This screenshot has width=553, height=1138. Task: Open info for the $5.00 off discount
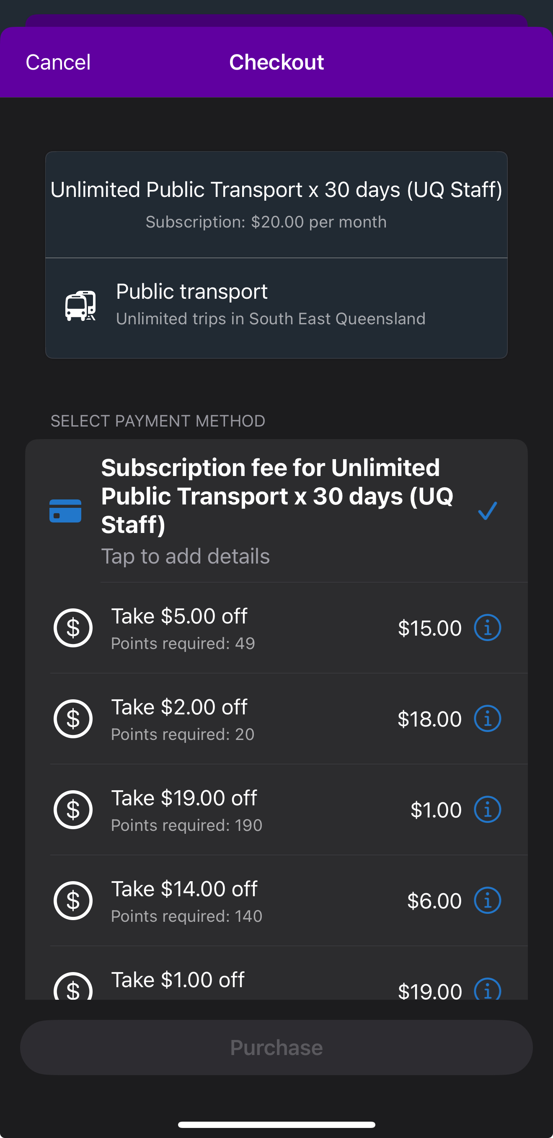click(x=487, y=628)
